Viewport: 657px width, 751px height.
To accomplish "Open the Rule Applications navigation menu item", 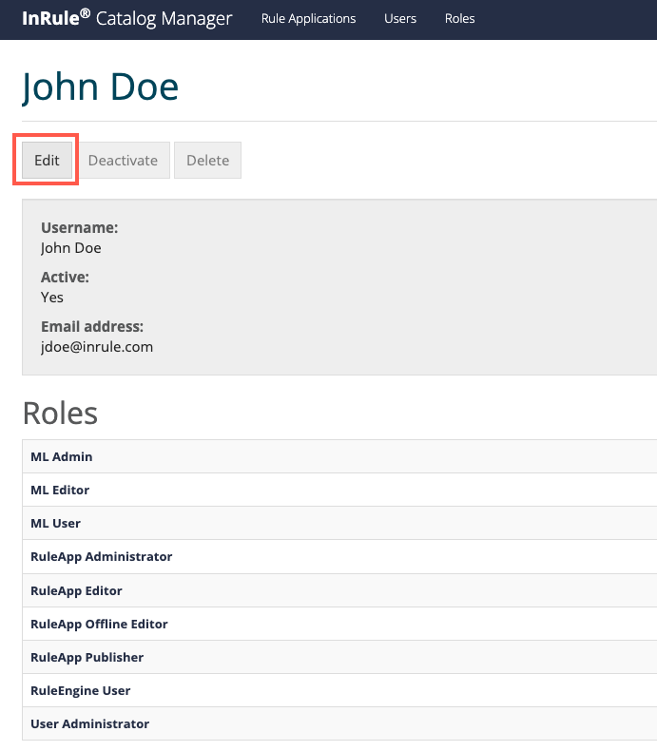I will pos(308,19).
